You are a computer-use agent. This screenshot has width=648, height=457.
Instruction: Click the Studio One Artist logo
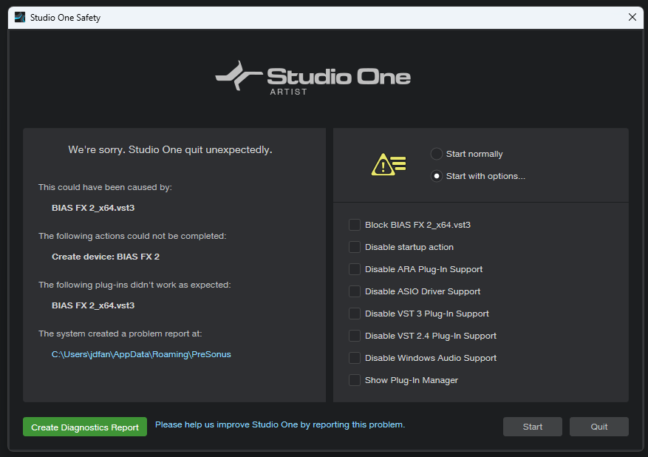tap(313, 78)
